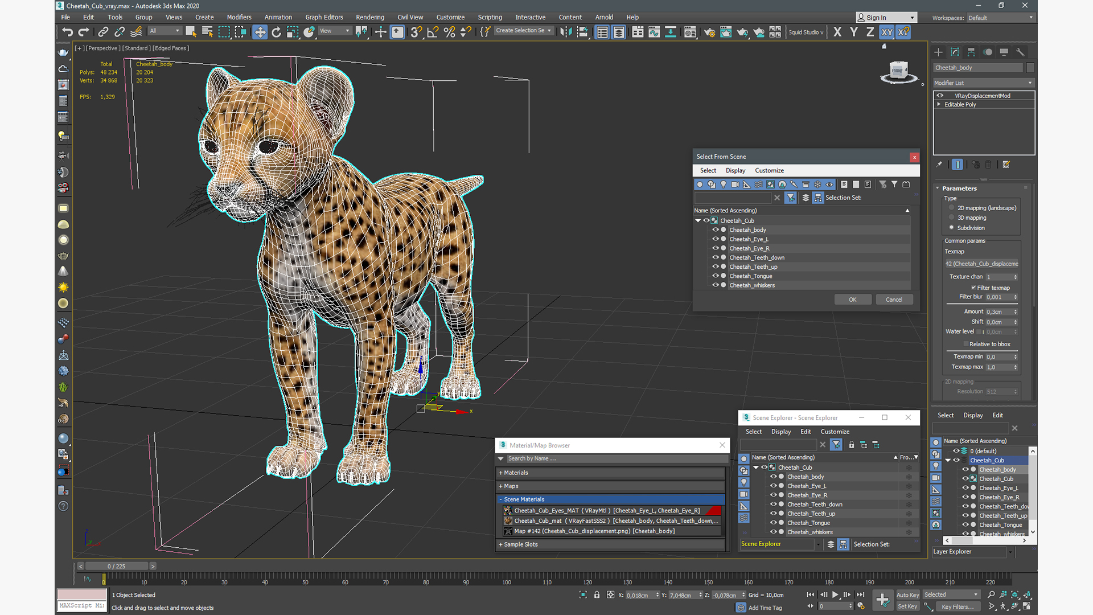Toggle Percent Snap in main toolbar
Screen dimensions: 1093x615
[x=449, y=32]
